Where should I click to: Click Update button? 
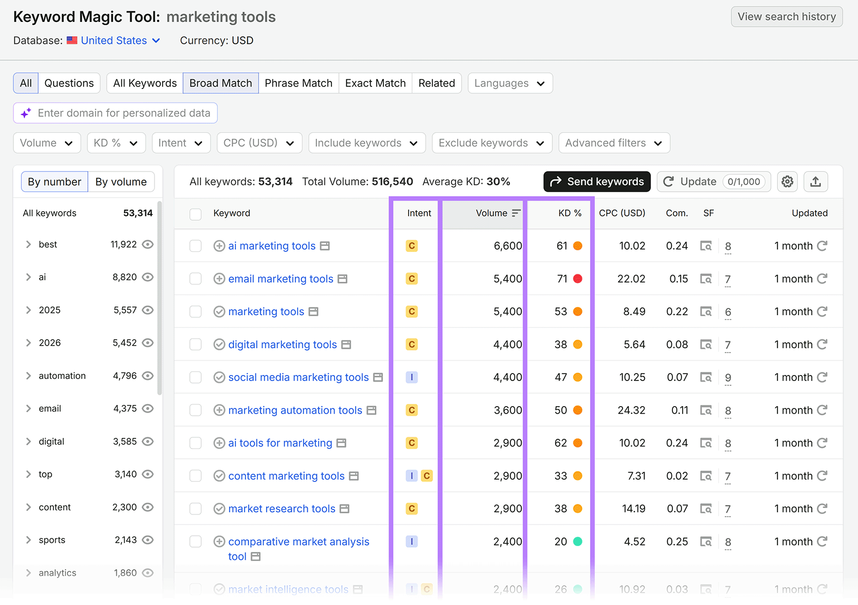pyautogui.click(x=714, y=182)
